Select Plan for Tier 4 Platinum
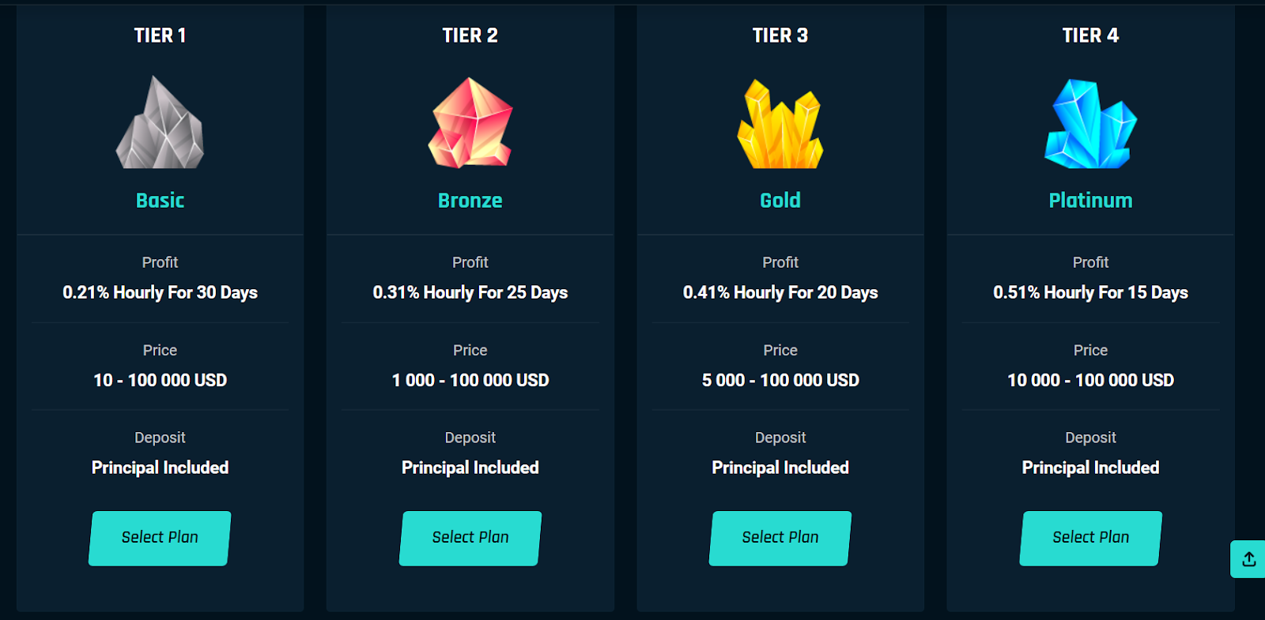The image size is (1265, 620). pyautogui.click(x=1091, y=538)
